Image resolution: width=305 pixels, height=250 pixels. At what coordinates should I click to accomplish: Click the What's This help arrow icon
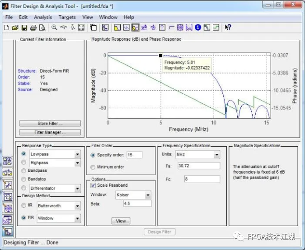tap(228, 28)
